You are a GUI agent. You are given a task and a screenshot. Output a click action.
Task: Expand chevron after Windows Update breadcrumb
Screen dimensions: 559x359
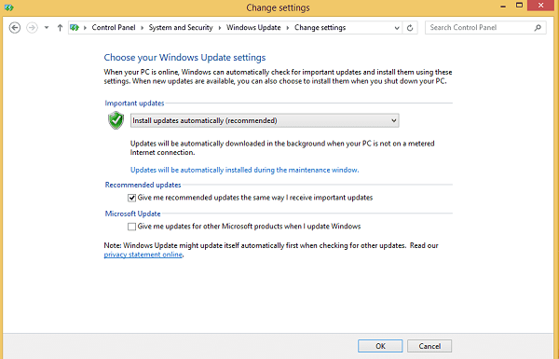tap(287, 28)
